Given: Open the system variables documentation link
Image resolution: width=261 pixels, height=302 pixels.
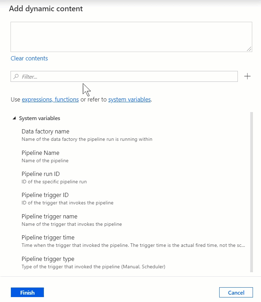Looking at the screenshot, I should [129, 99].
